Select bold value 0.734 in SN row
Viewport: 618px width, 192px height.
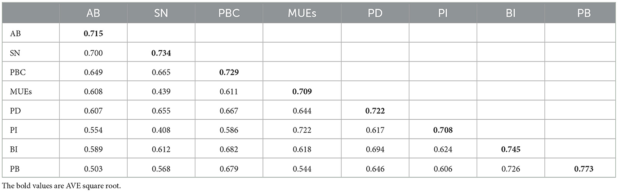(x=160, y=53)
